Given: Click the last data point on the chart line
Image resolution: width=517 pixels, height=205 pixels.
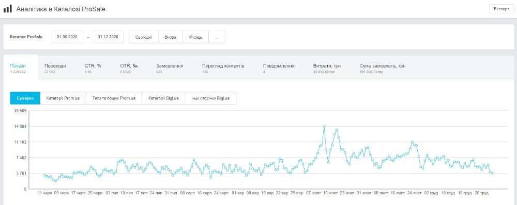Looking at the screenshot, I should (x=492, y=173).
